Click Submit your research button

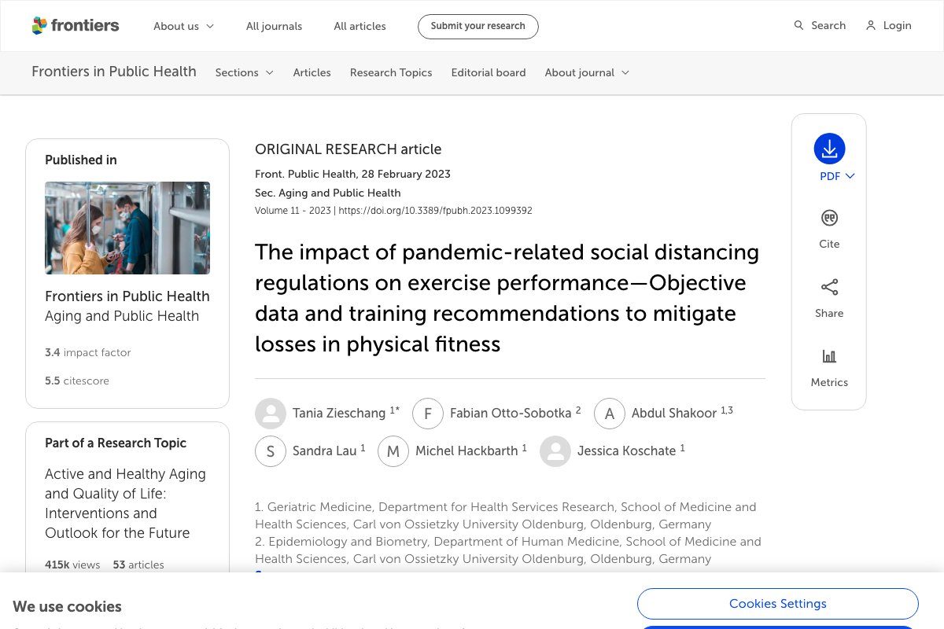tap(478, 26)
